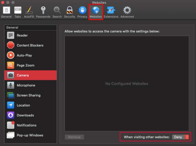
Task: Open Security preferences padlock
Action: click(69, 12)
